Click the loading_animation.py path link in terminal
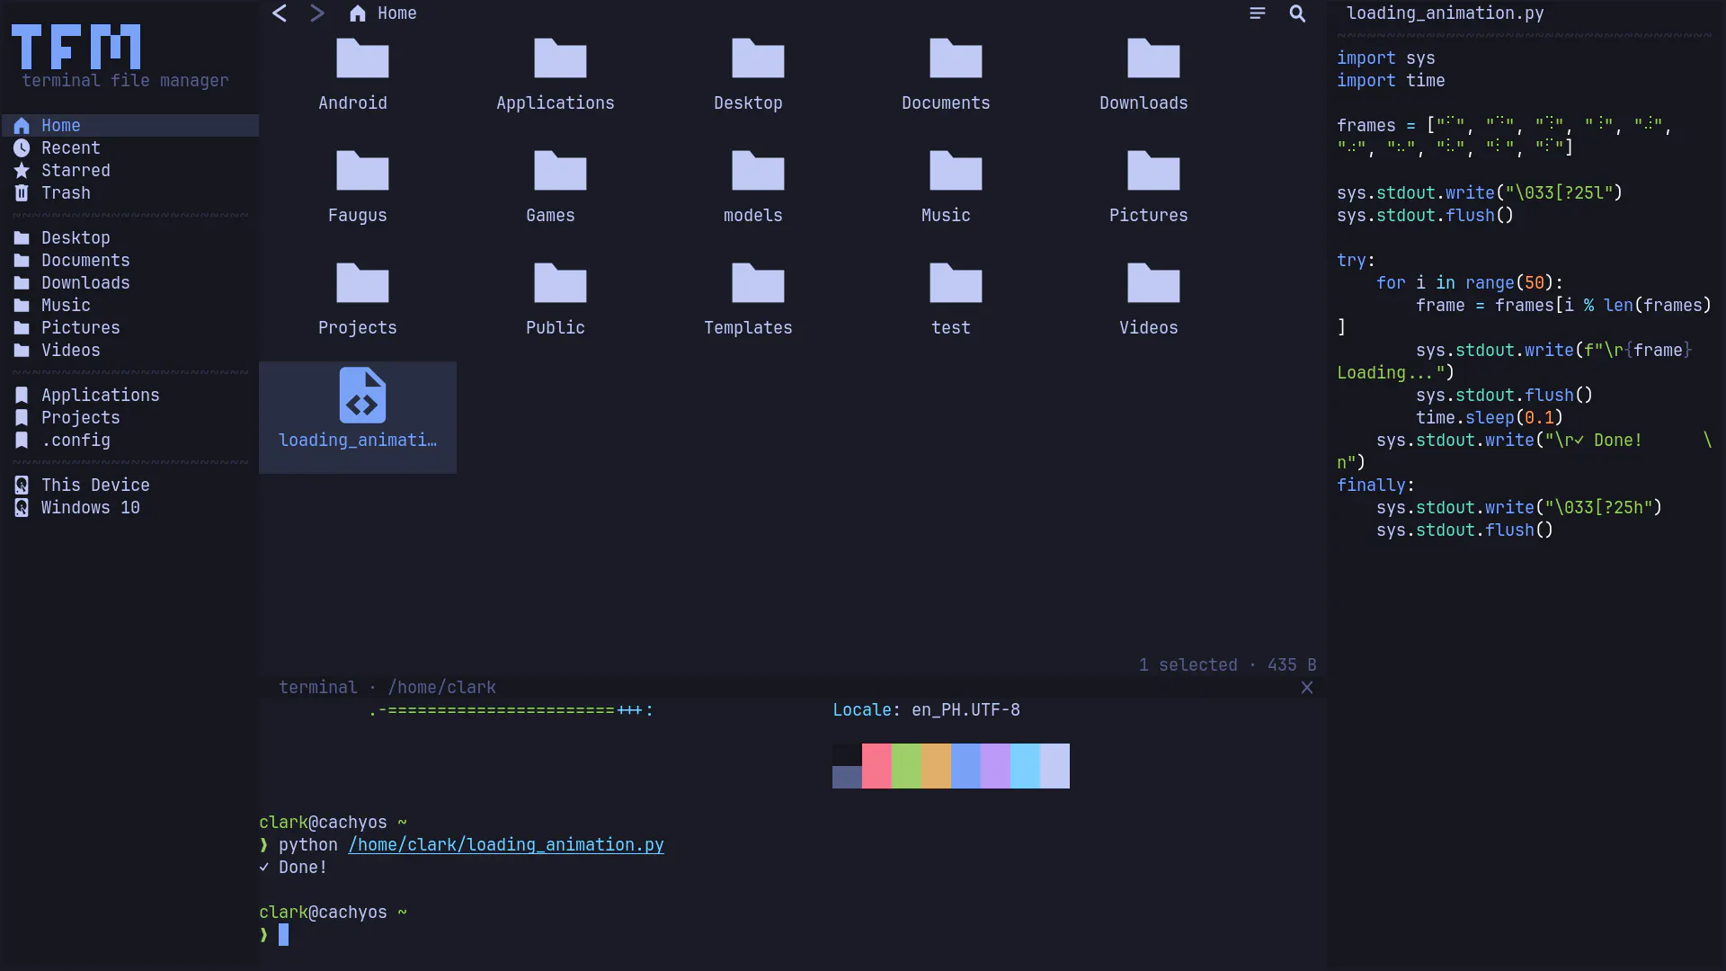Image resolution: width=1726 pixels, height=971 pixels. click(x=506, y=845)
